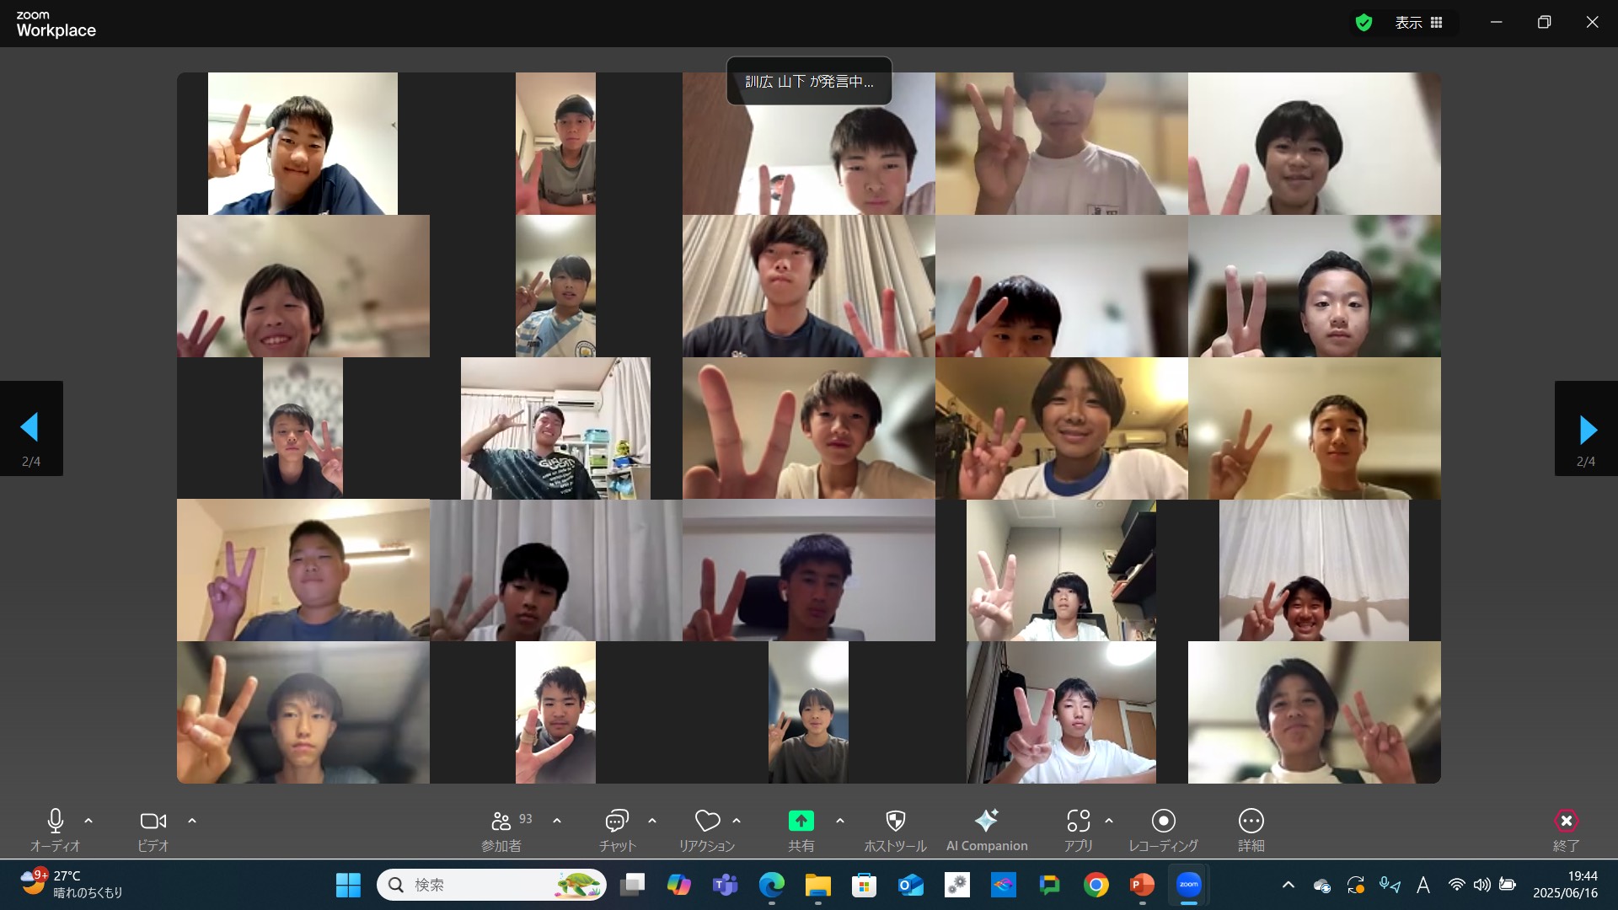Expand share options arrow beside 共有
Screen dimensions: 1618x910
840,821
